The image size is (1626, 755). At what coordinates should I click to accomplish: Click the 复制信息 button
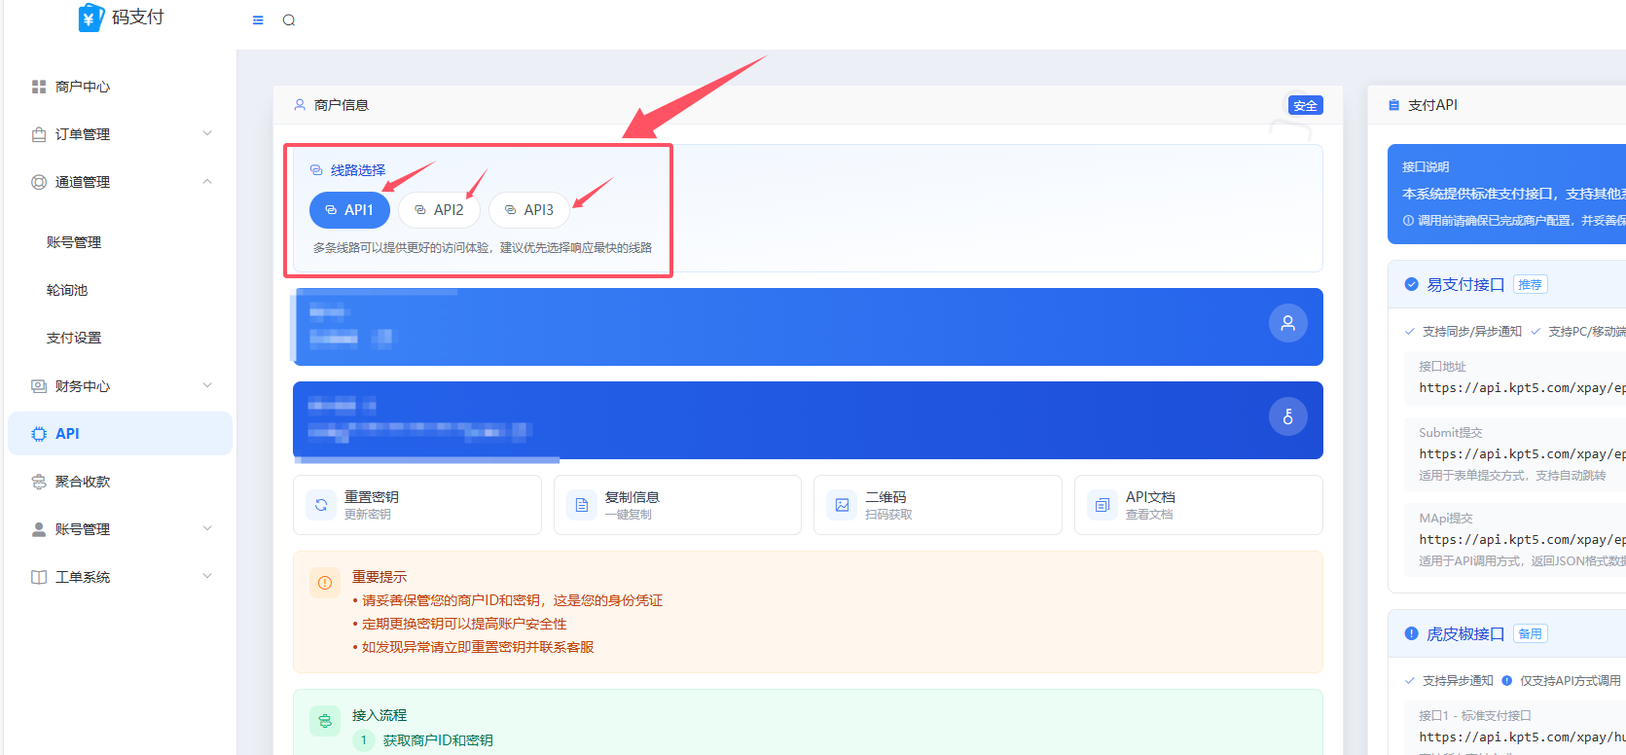[677, 505]
